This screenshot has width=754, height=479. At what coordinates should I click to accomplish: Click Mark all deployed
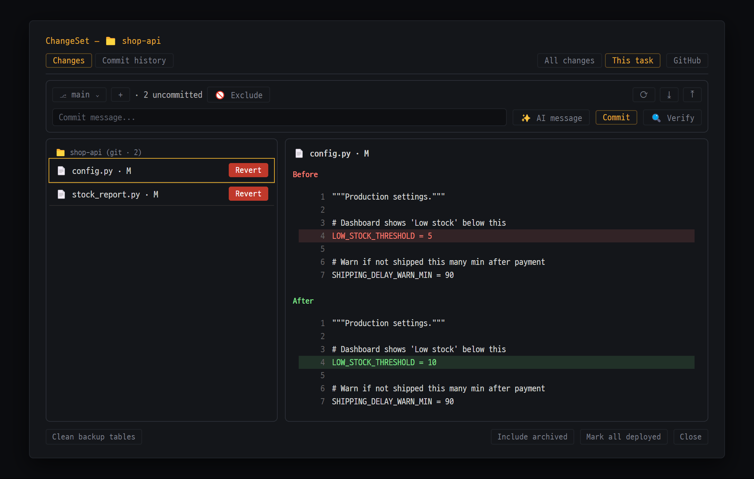(623, 437)
